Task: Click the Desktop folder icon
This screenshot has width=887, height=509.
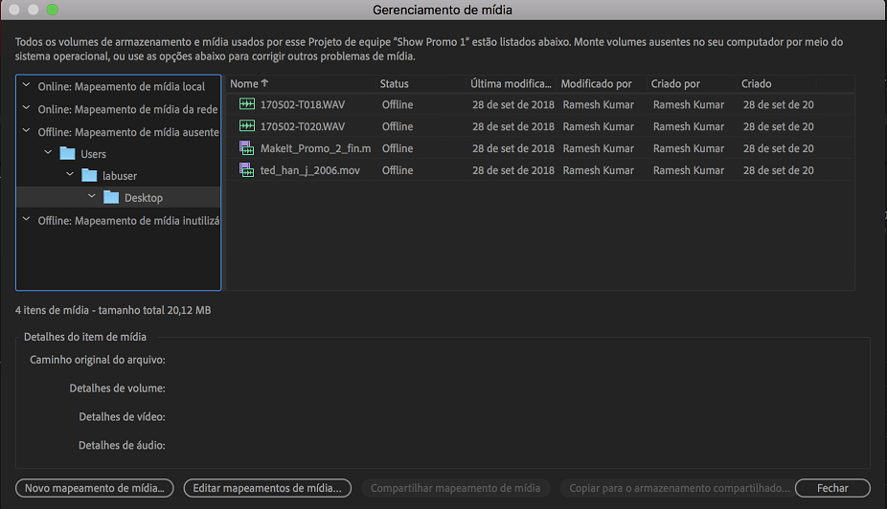Action: click(x=111, y=197)
